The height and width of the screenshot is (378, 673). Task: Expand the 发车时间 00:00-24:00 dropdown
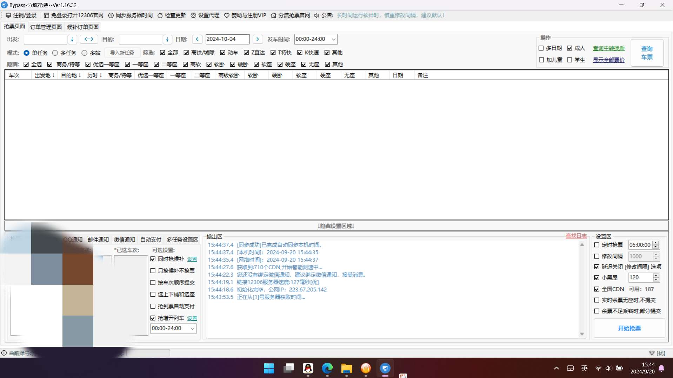pos(333,39)
